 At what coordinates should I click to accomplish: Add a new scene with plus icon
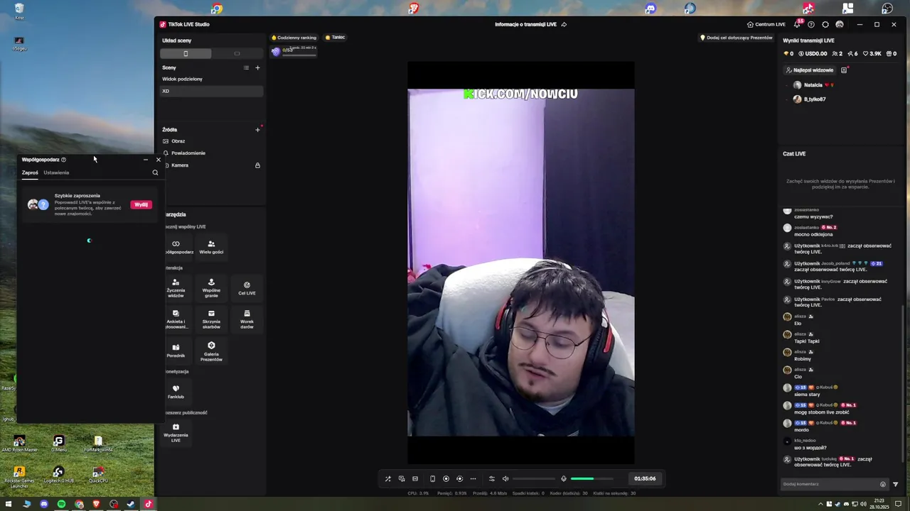[257, 68]
